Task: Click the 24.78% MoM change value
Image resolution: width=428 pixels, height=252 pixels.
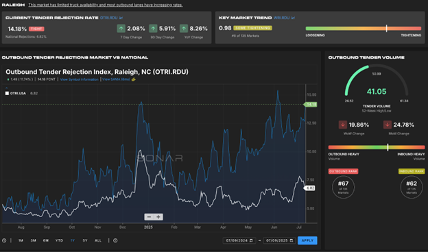Action: (x=404, y=125)
